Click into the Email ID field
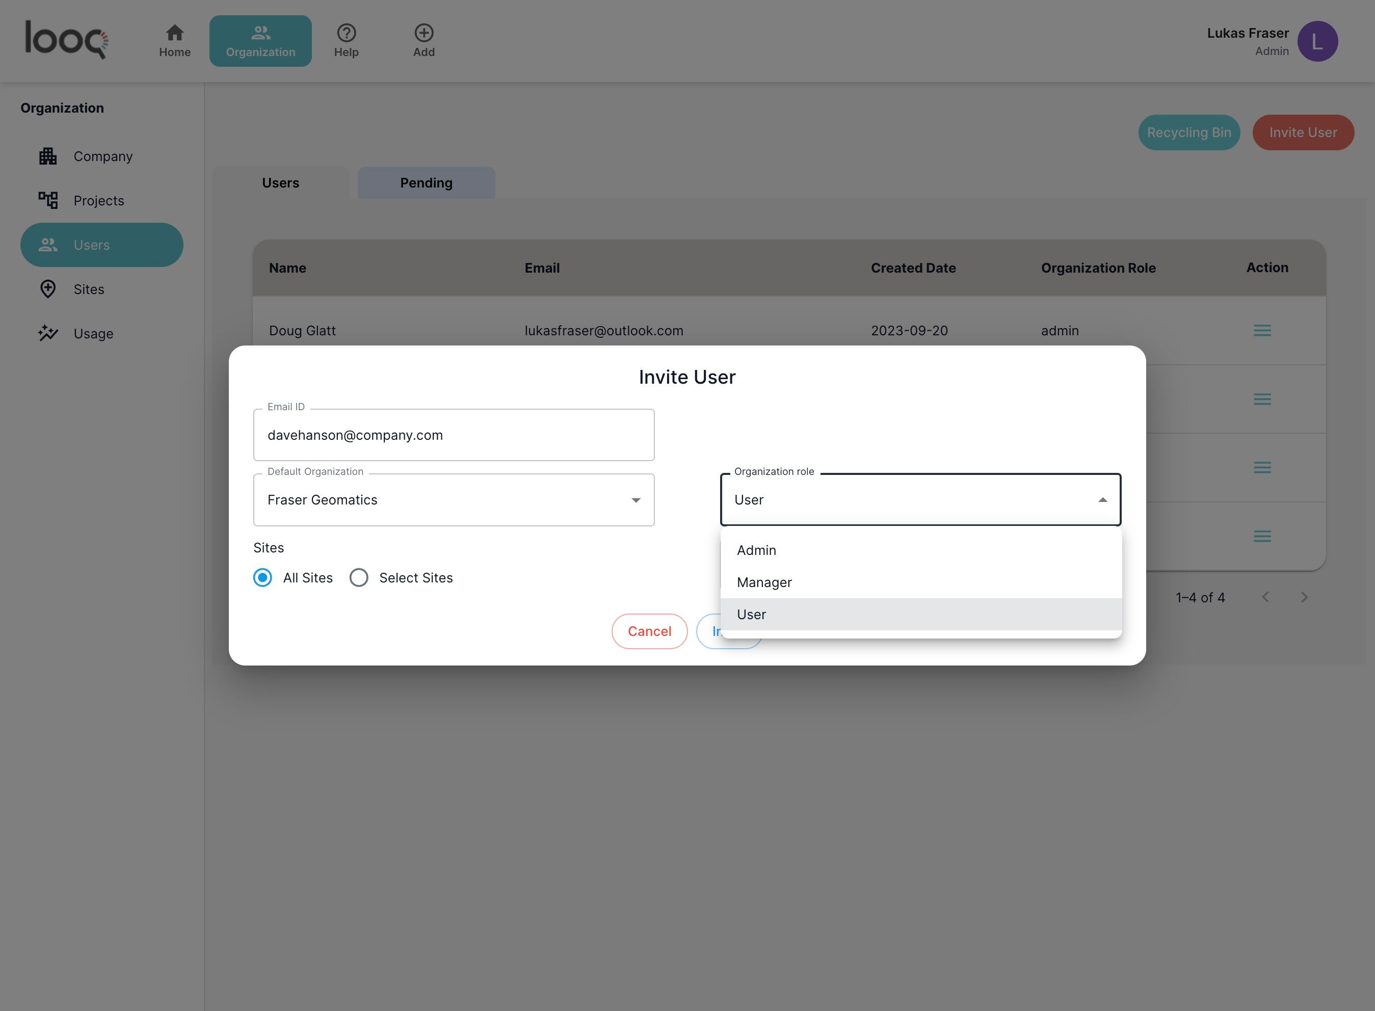The width and height of the screenshot is (1375, 1011). pyautogui.click(x=453, y=435)
